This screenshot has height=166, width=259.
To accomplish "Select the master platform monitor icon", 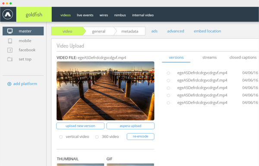I will (10, 31).
